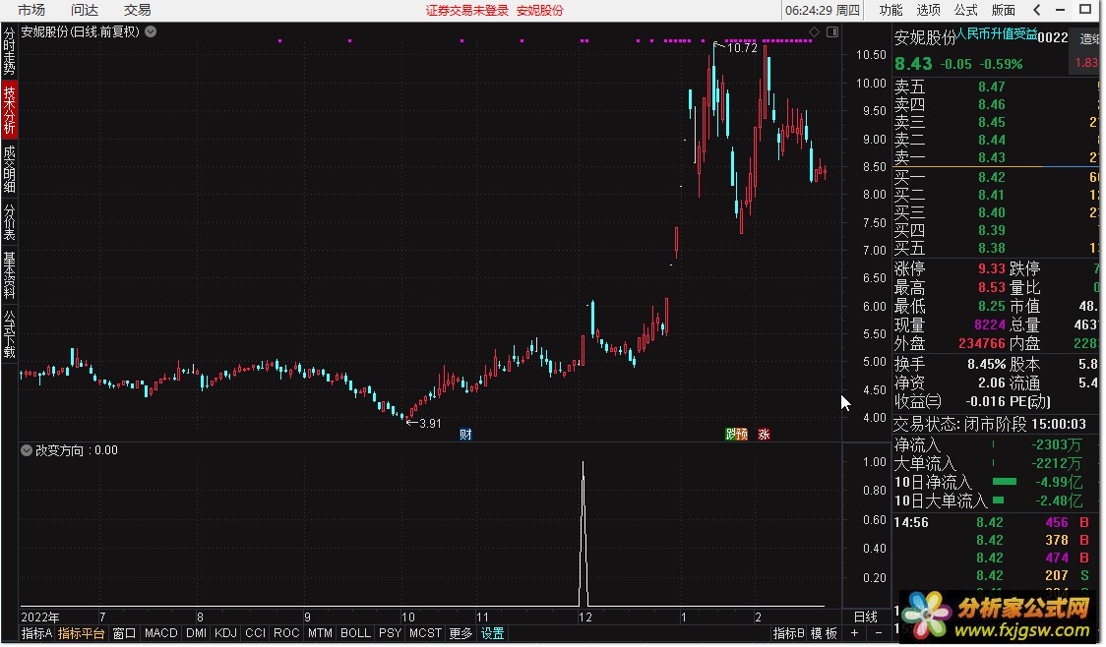This screenshot has width=1106, height=647.
Task: Switch indicator to ROC
Action: click(x=286, y=633)
